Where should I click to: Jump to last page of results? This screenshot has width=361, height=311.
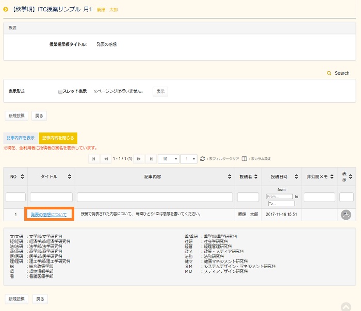(151, 159)
